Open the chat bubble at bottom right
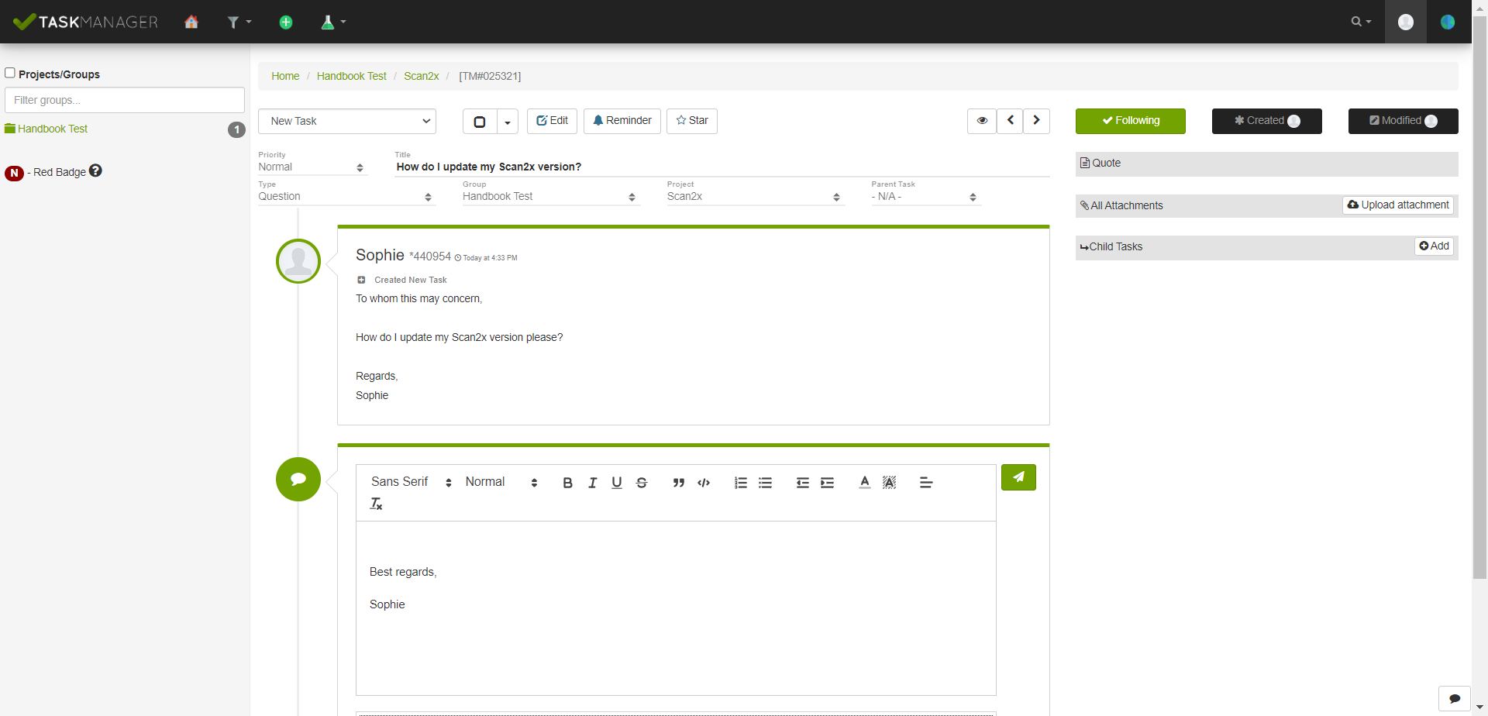The height and width of the screenshot is (716, 1488). (1455, 698)
